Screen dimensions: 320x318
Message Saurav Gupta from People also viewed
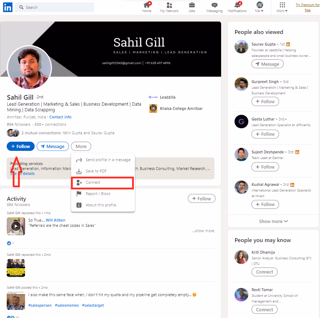pos(267,64)
